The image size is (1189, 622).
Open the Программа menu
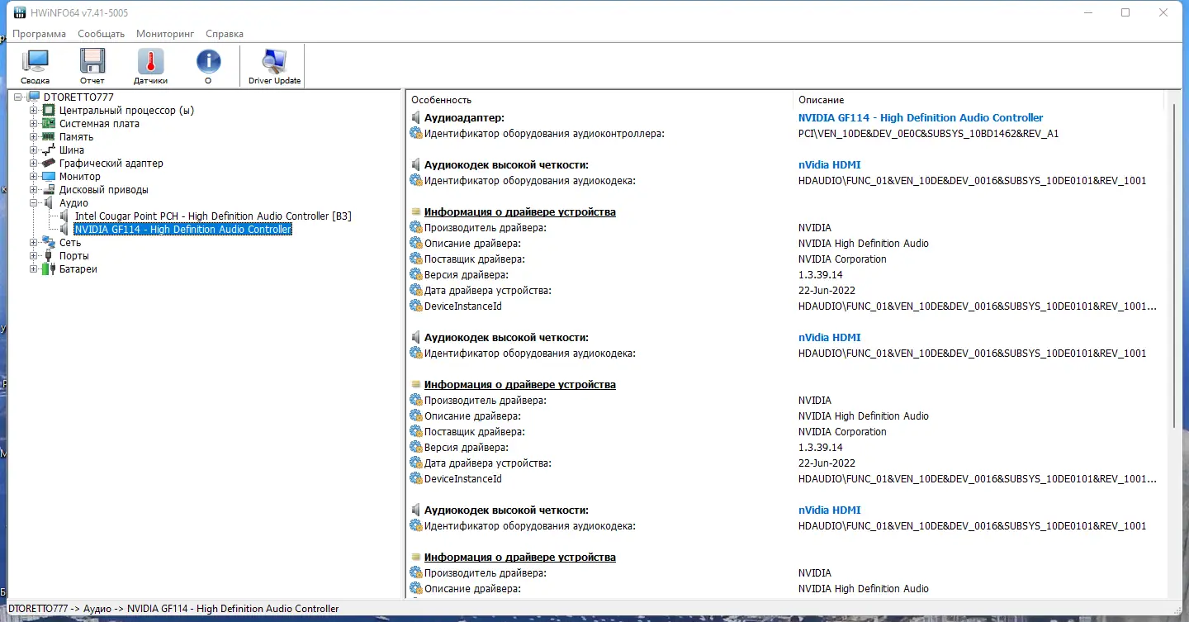click(40, 34)
